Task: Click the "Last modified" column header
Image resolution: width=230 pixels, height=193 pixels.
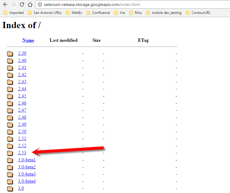Action: [x=64, y=40]
